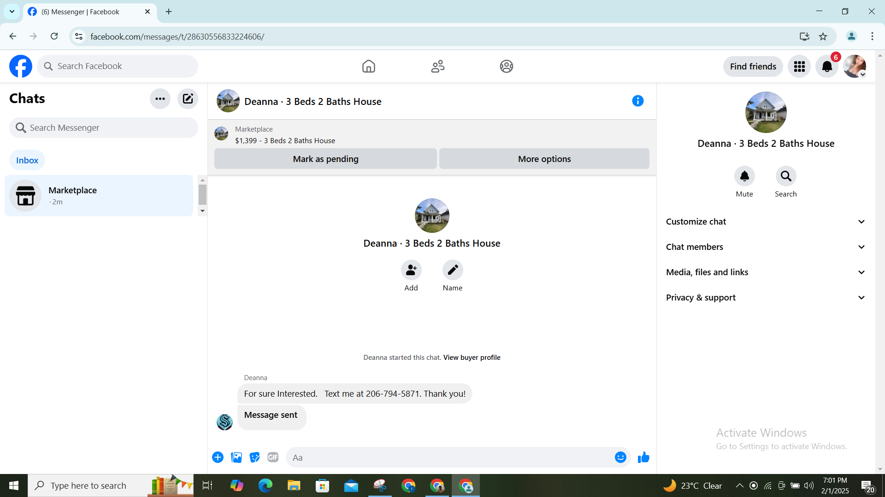Open the emoji picker in message box

pyautogui.click(x=620, y=457)
